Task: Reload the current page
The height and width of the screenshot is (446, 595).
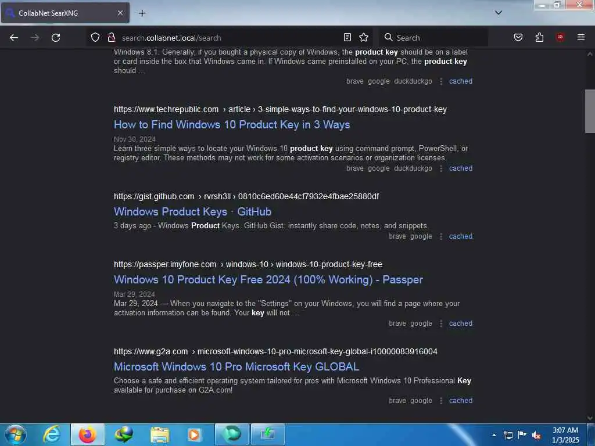Action: (x=56, y=38)
